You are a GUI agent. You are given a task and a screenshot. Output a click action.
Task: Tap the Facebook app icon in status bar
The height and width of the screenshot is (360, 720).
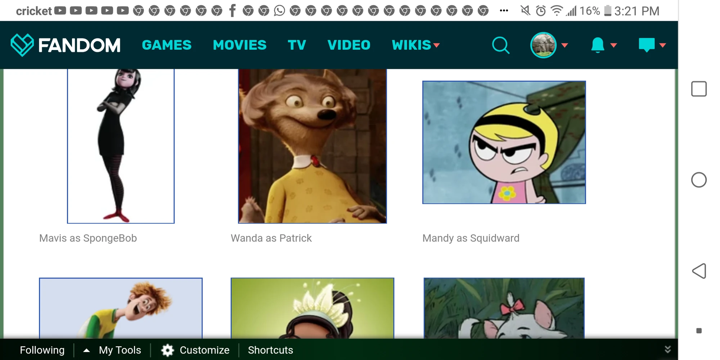point(232,10)
